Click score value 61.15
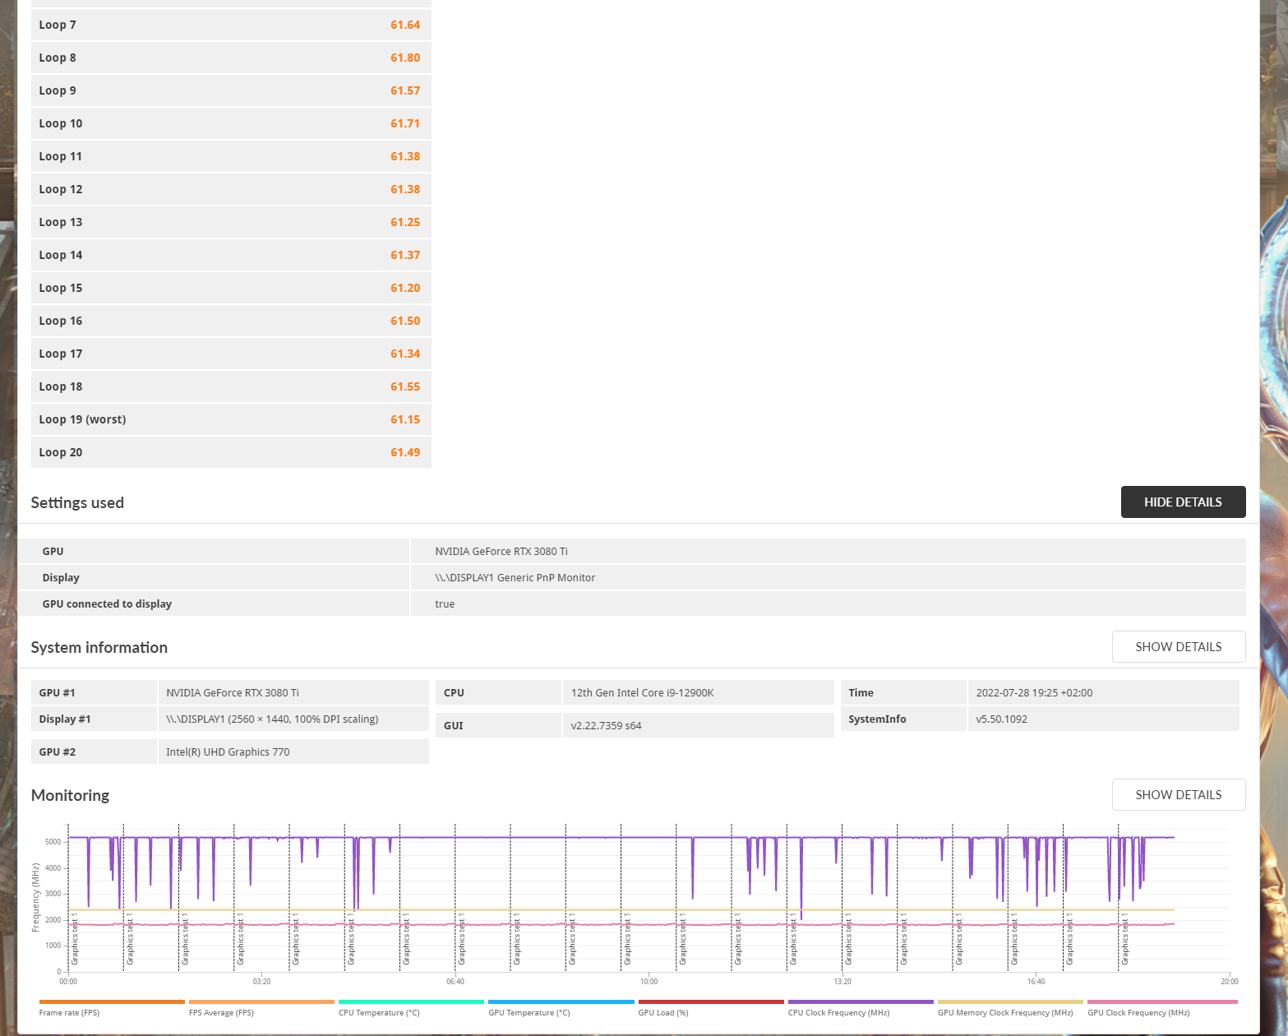The width and height of the screenshot is (1288, 1036). [405, 419]
